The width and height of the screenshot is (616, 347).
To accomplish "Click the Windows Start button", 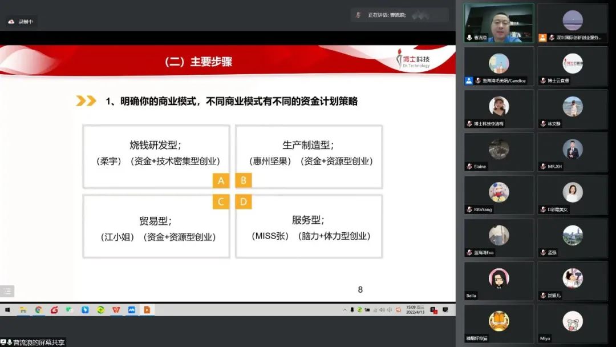I will [8, 310].
